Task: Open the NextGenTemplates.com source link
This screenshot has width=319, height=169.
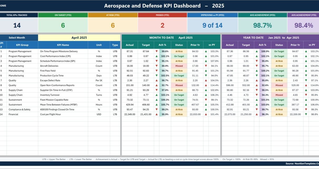Action: (x=302, y=163)
